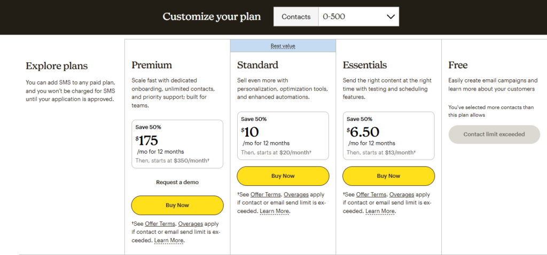Click Request a demo link
The width and height of the screenshot is (547, 255).
click(x=177, y=182)
